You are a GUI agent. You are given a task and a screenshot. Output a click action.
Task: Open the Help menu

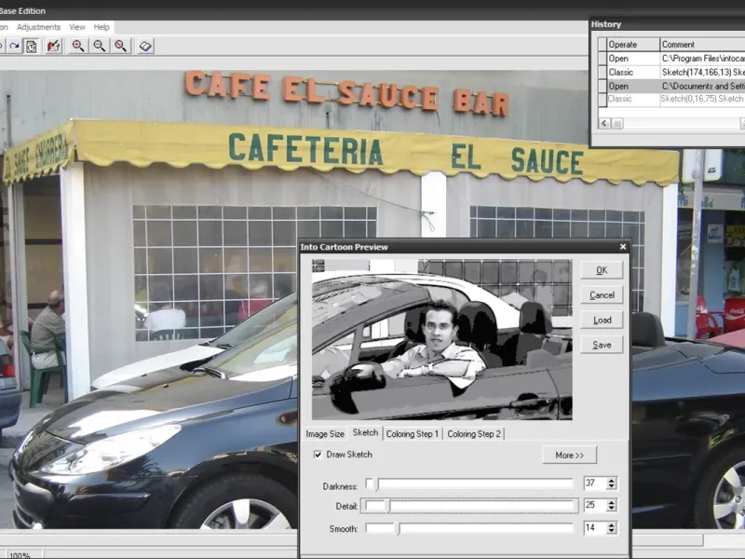point(102,27)
